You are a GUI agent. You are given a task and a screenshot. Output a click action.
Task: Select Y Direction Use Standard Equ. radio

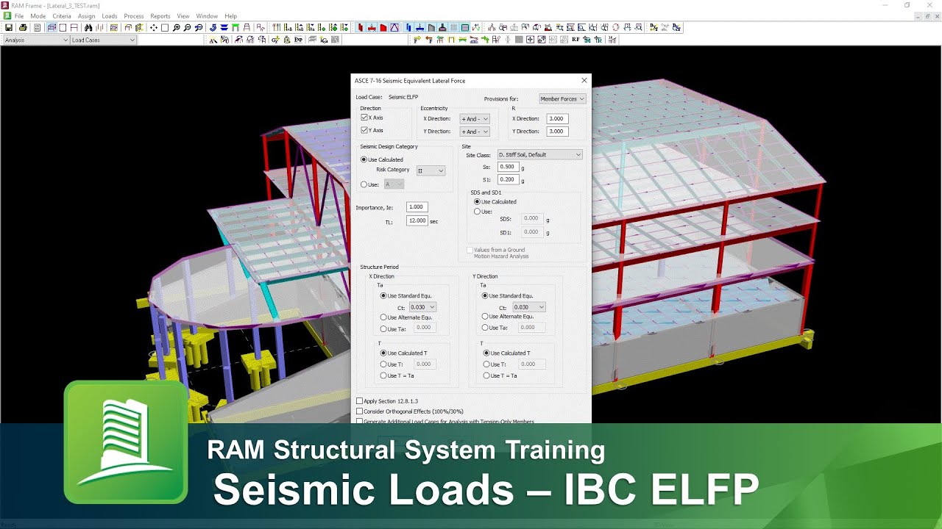point(485,296)
